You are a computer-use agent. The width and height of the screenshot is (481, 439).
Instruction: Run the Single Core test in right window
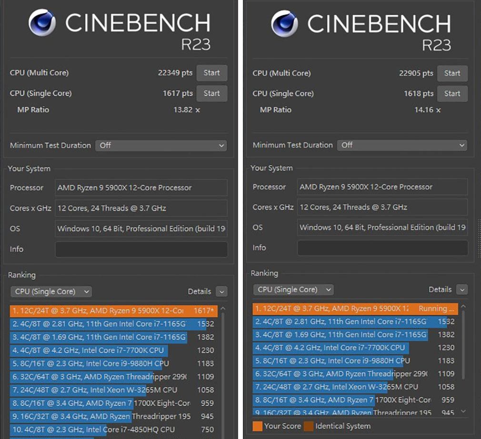[x=452, y=94]
